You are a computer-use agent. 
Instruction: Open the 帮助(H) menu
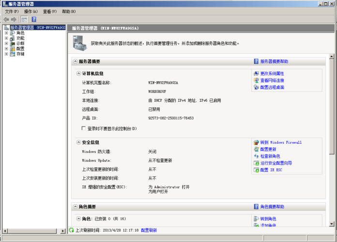point(69,12)
